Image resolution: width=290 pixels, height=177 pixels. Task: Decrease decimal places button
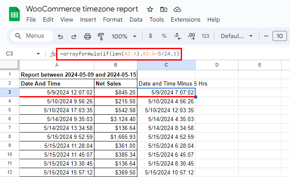tap(177, 36)
